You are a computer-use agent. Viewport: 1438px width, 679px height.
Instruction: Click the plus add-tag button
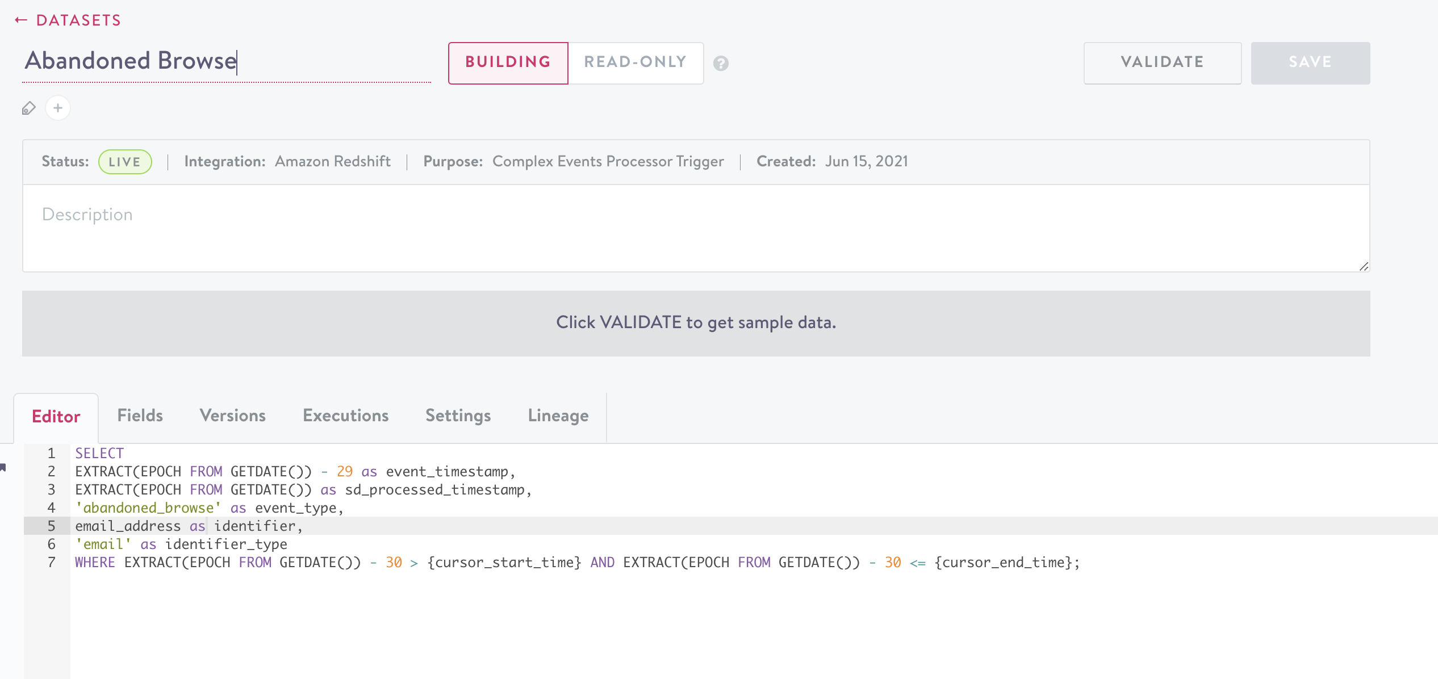58,108
